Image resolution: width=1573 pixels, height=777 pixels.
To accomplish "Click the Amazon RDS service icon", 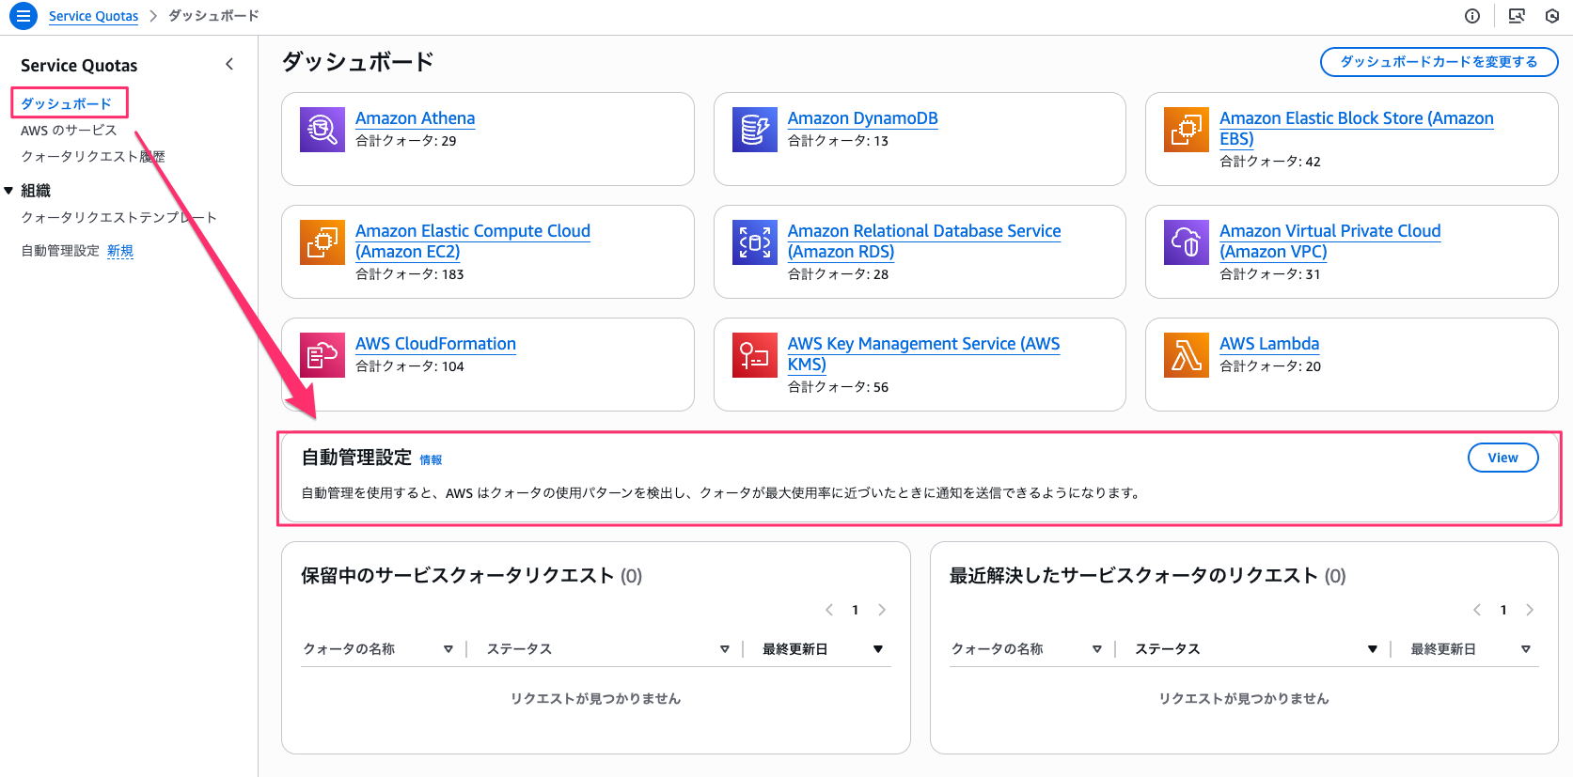I will (x=754, y=242).
